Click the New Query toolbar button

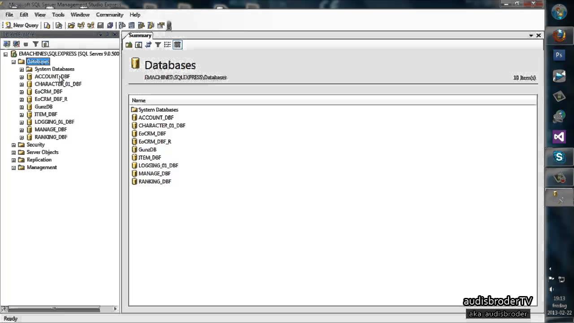click(22, 26)
